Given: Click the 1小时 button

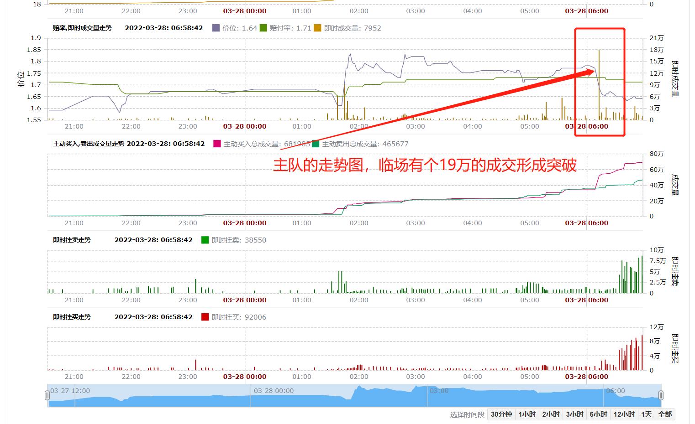Looking at the screenshot, I should pos(527,414).
